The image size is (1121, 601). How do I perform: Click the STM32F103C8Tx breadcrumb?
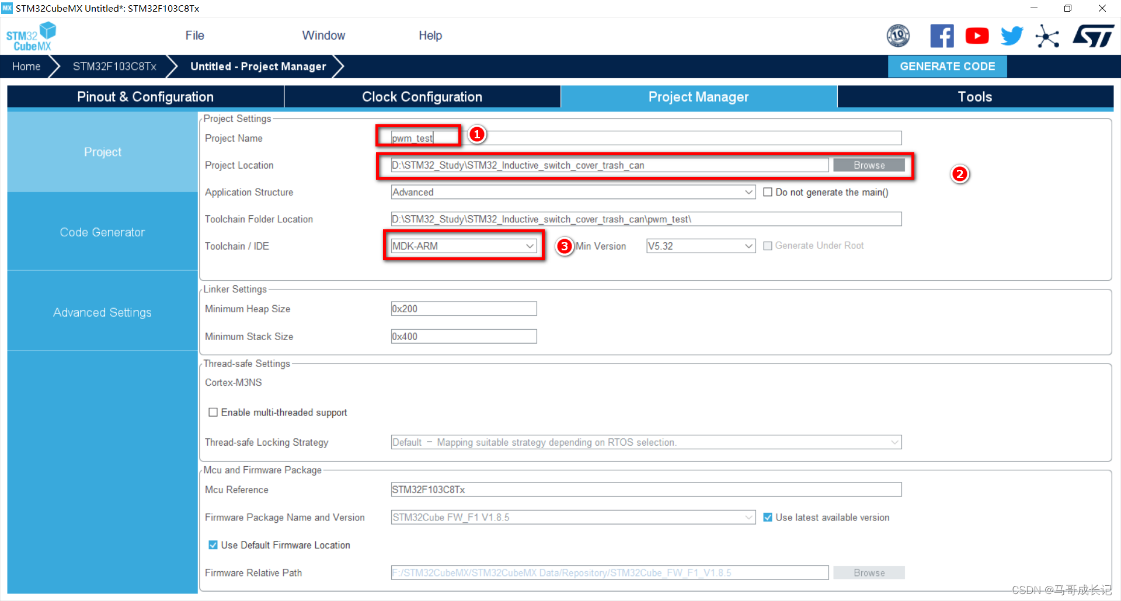click(x=114, y=67)
